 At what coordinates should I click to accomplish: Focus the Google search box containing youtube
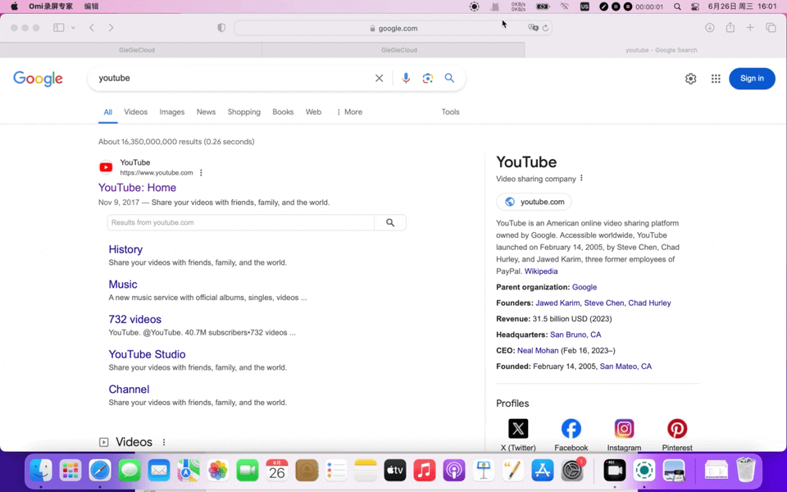234,79
